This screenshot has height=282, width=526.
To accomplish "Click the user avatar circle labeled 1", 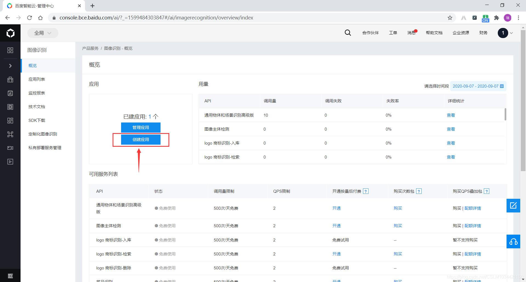I will click(503, 33).
